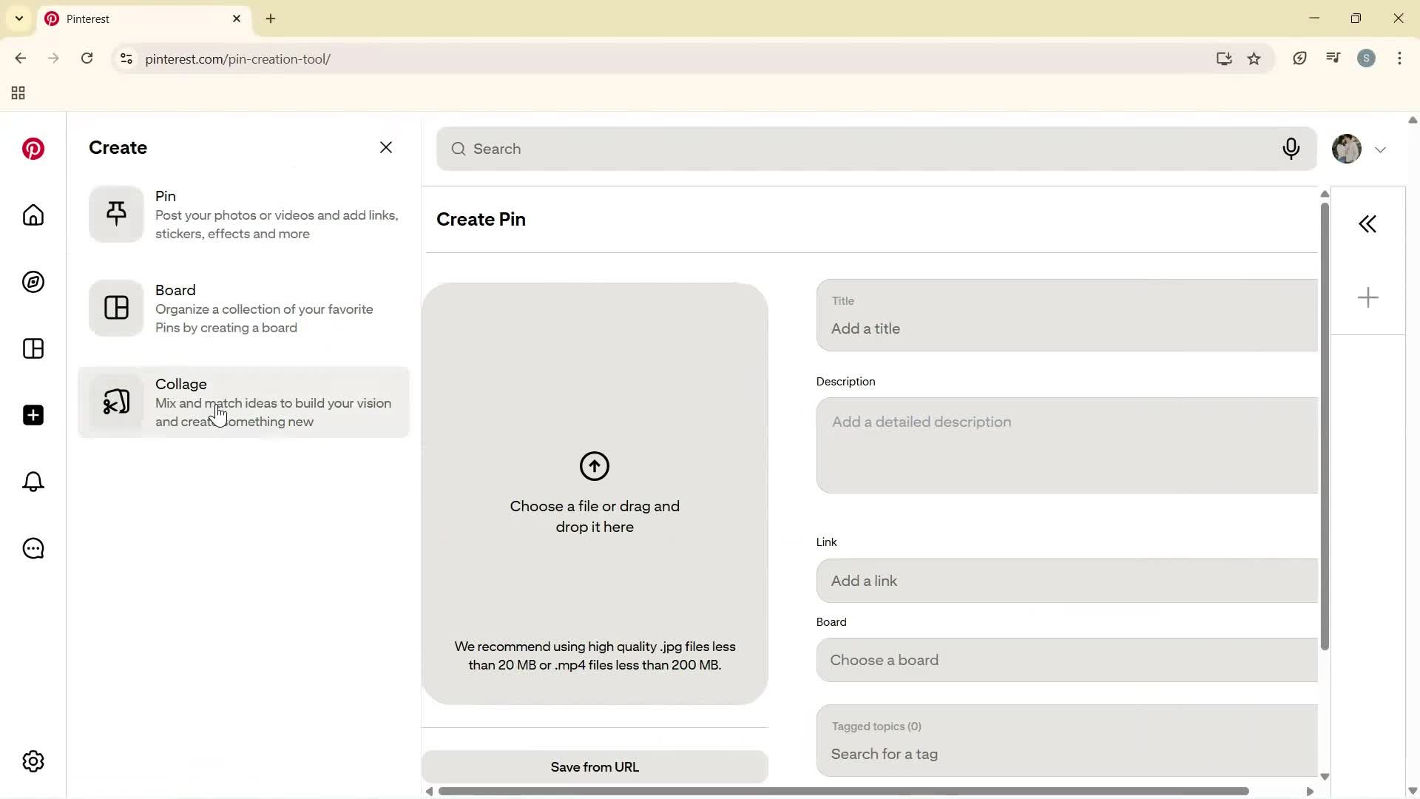Select the Collage creation option

pos(244,402)
